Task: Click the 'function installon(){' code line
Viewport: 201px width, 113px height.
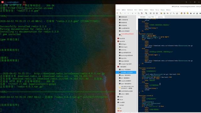Action: coord(147,68)
